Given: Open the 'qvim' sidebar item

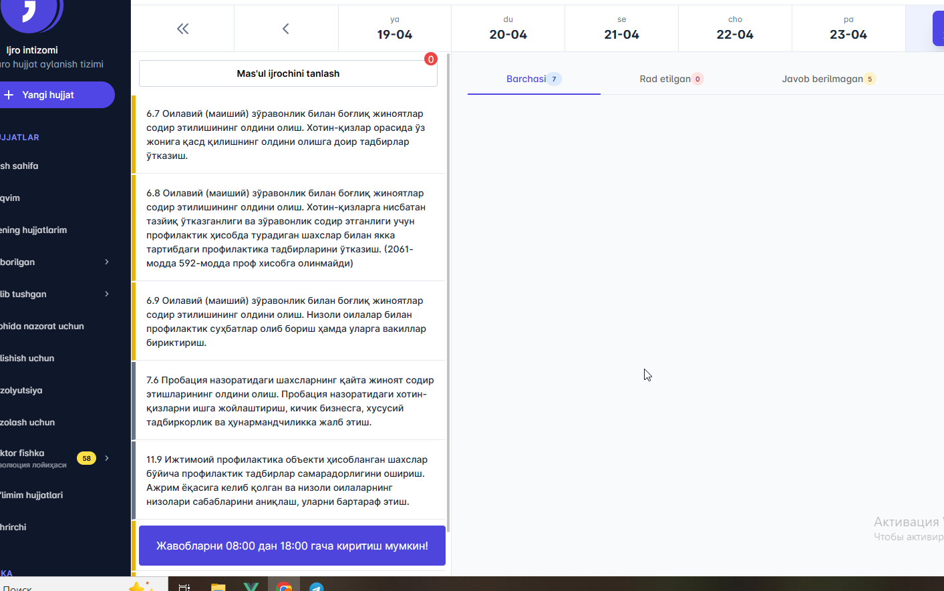Looking at the screenshot, I should (x=11, y=198).
